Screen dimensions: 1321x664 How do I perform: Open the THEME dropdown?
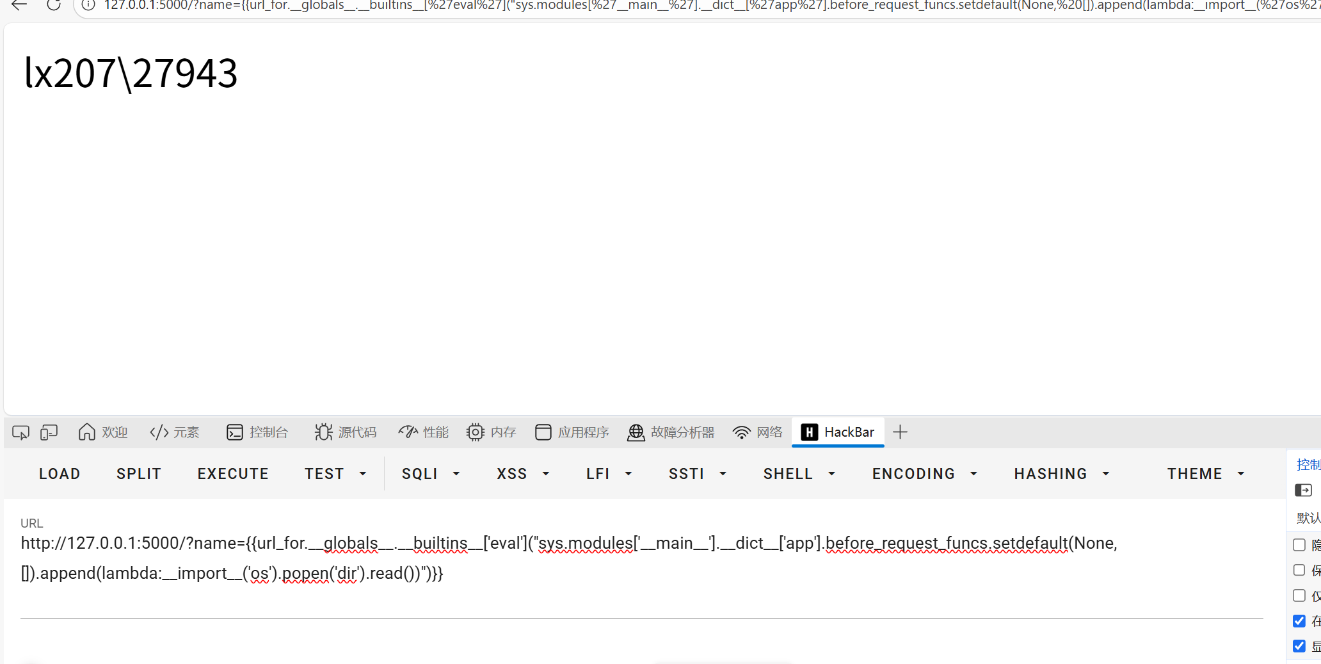click(x=1206, y=474)
